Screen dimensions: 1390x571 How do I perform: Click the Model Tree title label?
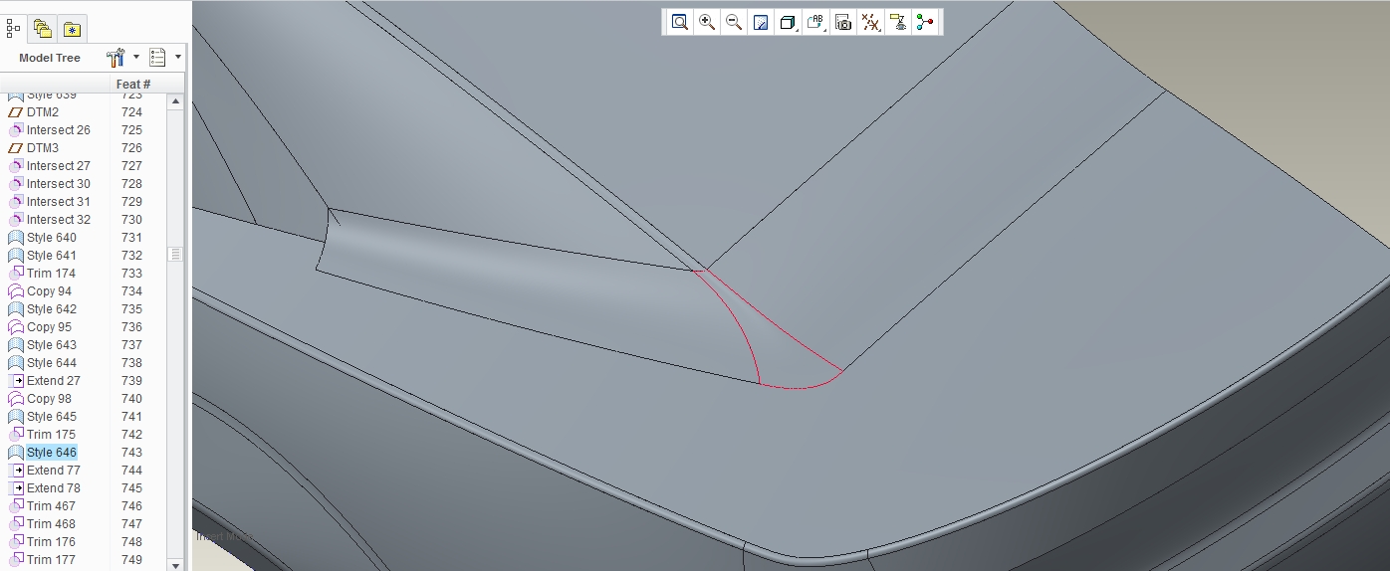click(50, 58)
